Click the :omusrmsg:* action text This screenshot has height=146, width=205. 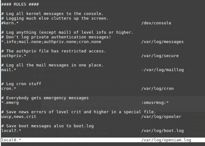click(155, 103)
